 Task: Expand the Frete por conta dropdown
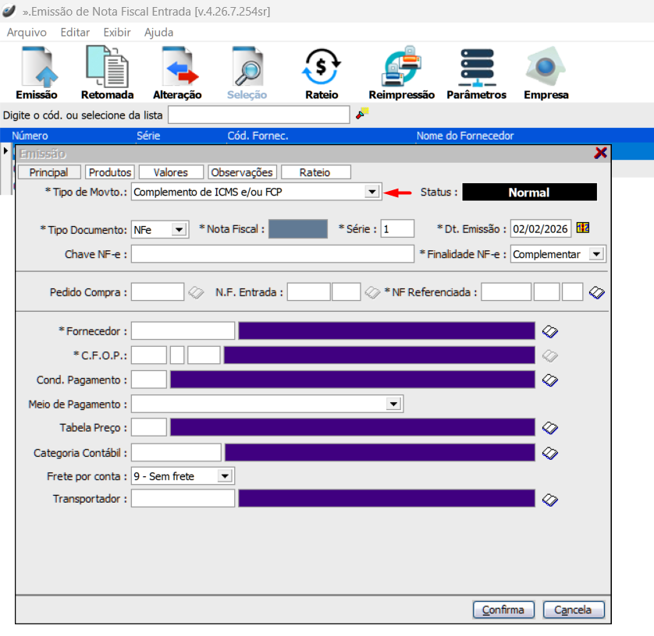(x=225, y=475)
